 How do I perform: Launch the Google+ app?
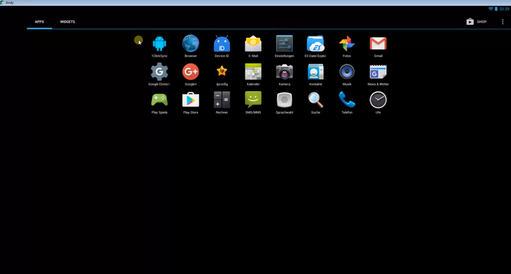click(x=191, y=72)
